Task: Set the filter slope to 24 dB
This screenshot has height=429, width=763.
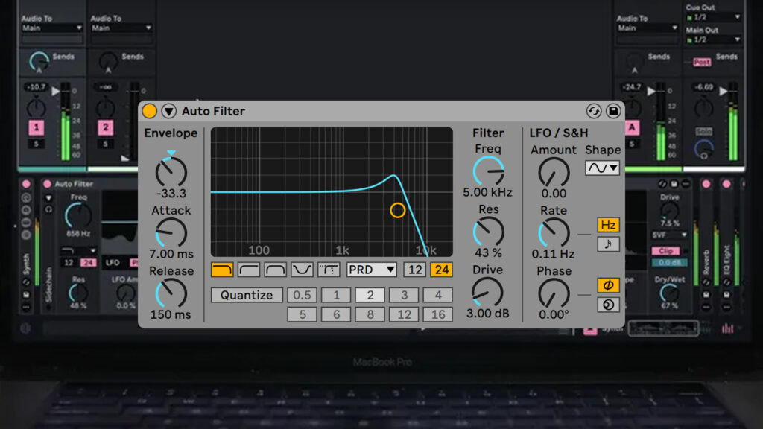Action: click(441, 270)
